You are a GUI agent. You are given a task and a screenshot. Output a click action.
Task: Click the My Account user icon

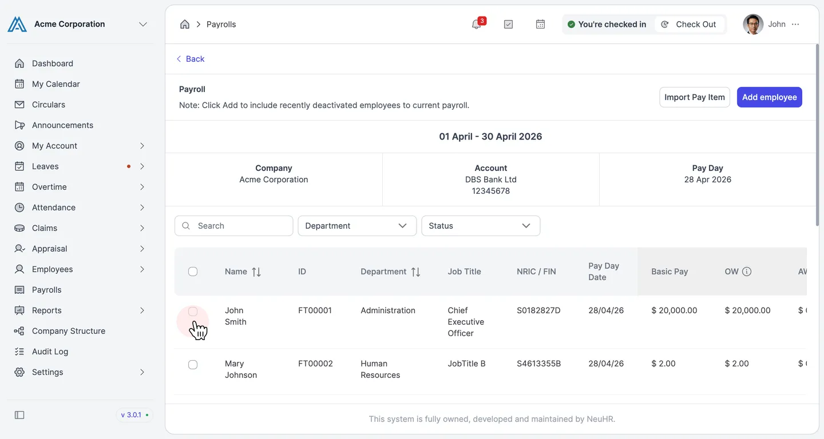[19, 146]
